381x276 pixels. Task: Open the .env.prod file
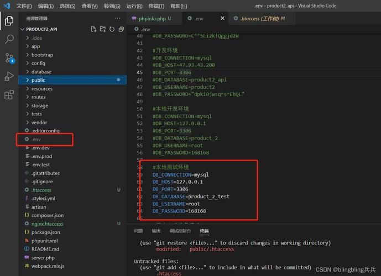(x=41, y=156)
